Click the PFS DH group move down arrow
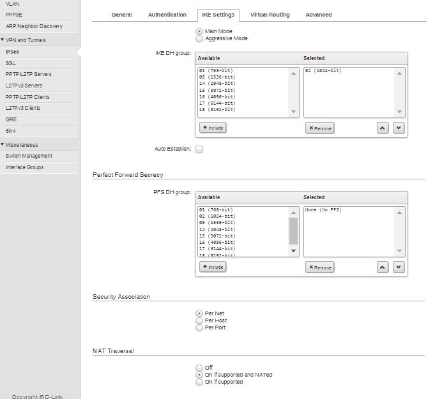This screenshot has width=435, height=399. pyautogui.click(x=398, y=267)
